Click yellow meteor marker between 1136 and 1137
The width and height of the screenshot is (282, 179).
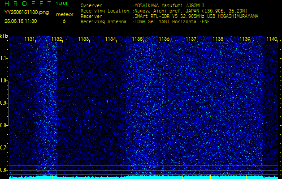tap(182, 177)
